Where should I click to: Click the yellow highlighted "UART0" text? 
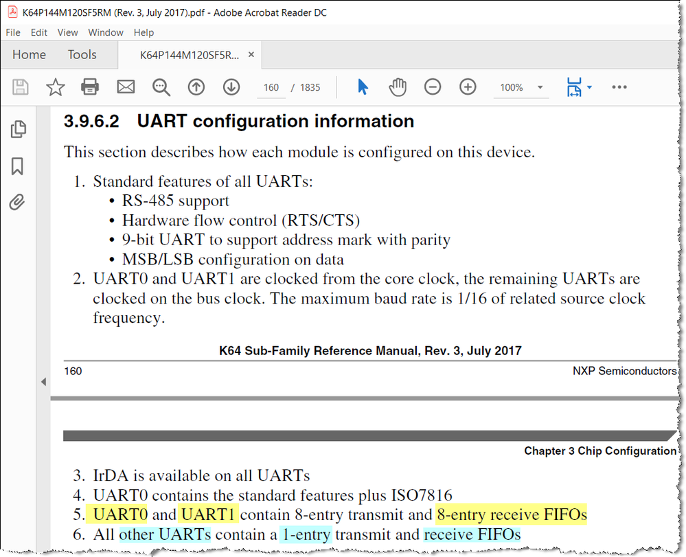pyautogui.click(x=120, y=514)
